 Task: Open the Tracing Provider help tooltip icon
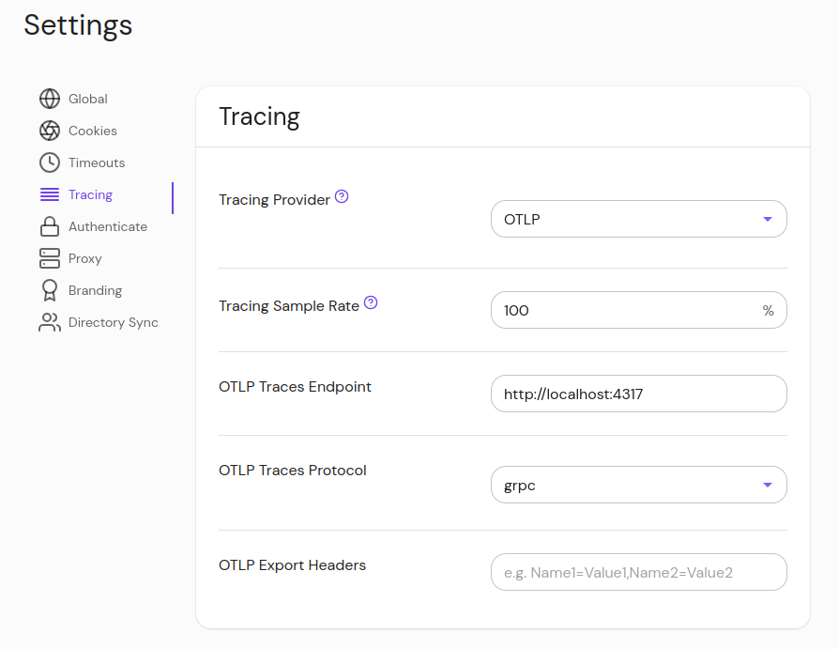341,196
